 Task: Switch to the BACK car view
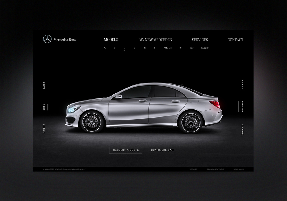(x=44, y=86)
